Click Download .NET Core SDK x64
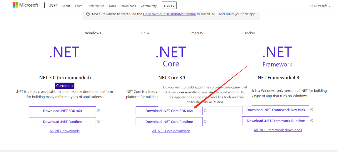Viewport: 337px width, 152px height. click(169, 111)
